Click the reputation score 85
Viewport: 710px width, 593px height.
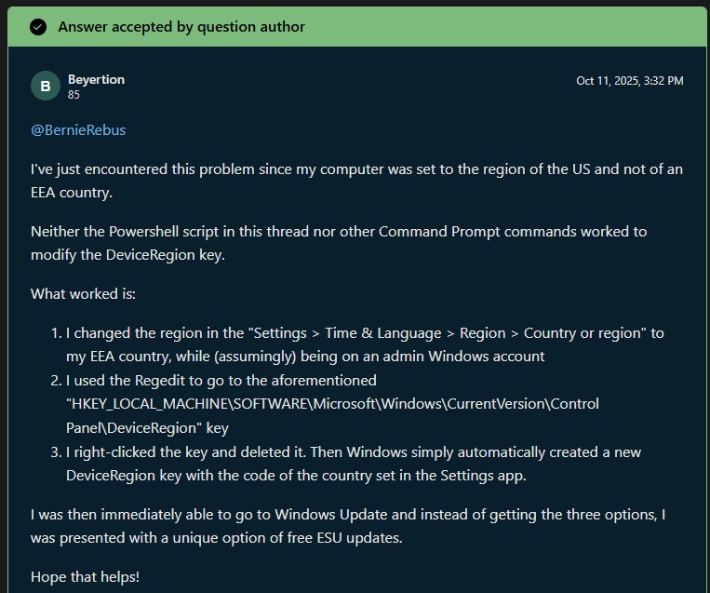74,94
